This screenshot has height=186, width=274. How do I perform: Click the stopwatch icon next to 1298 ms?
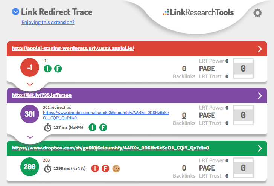tap(47, 169)
